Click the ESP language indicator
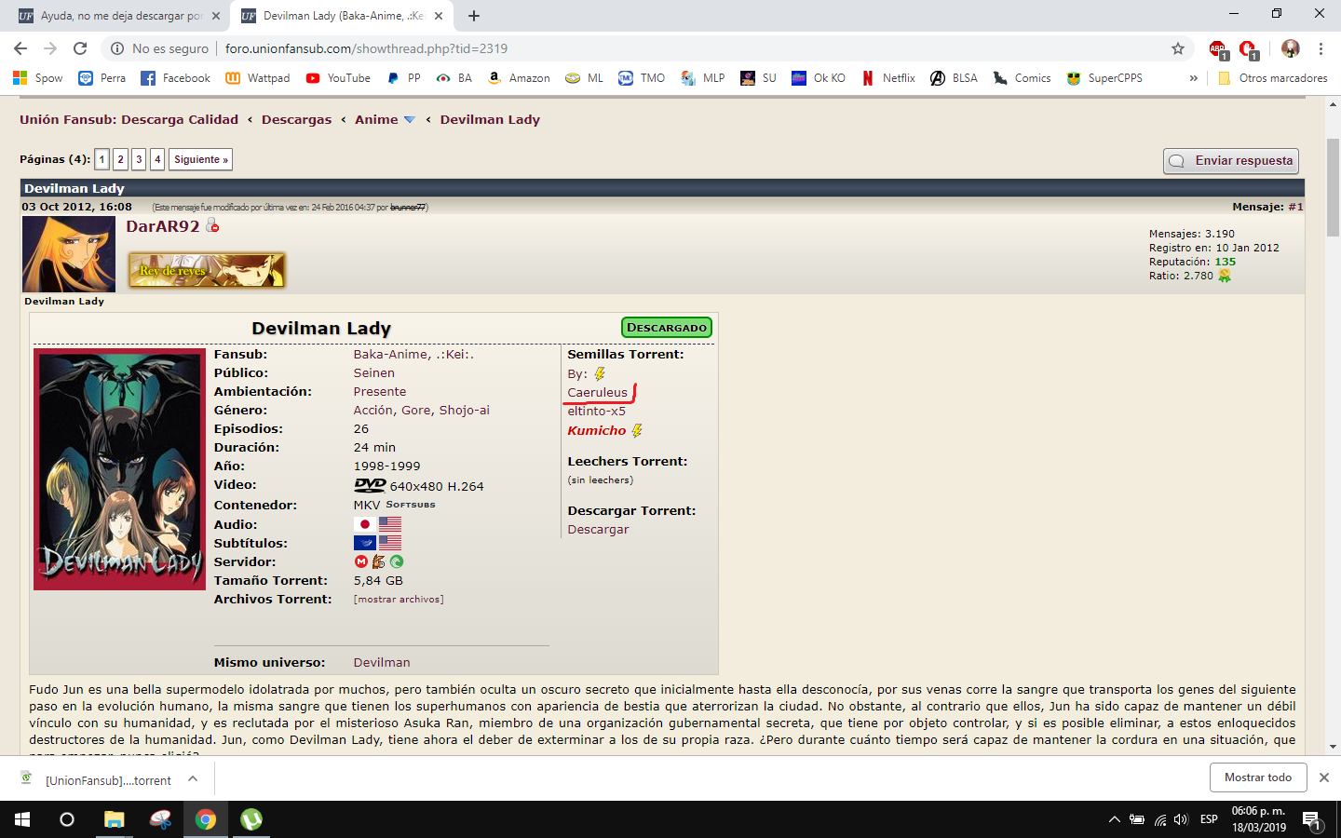Image resolution: width=1341 pixels, height=838 pixels. (x=1209, y=819)
